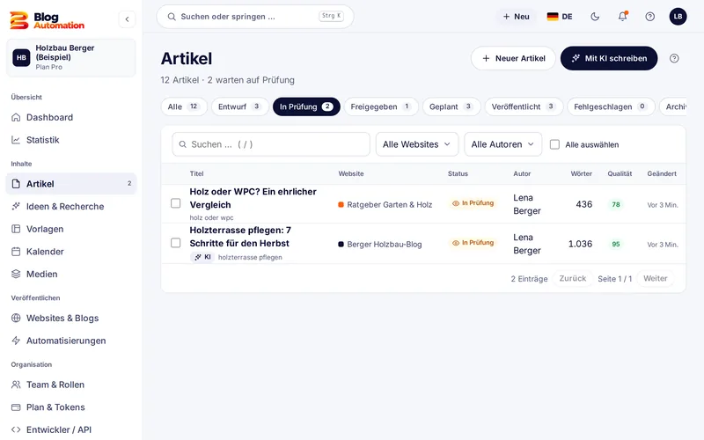Click the Neuer Artikel button
Image resolution: width=704 pixels, height=440 pixels.
[x=513, y=58]
